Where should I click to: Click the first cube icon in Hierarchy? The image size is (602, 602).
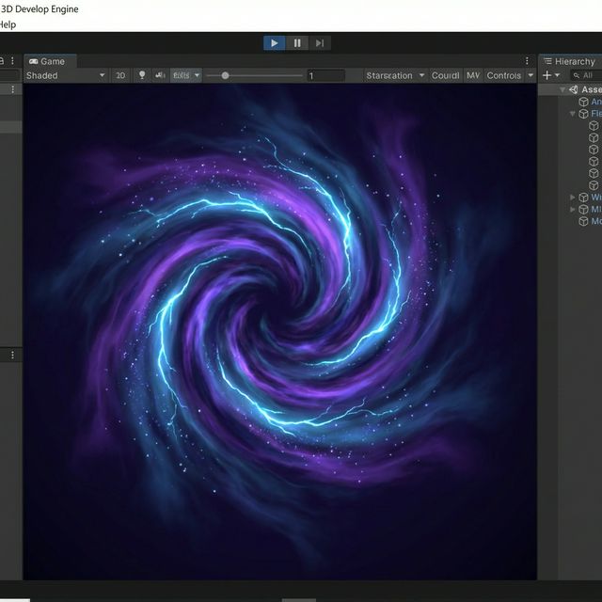[x=583, y=102]
